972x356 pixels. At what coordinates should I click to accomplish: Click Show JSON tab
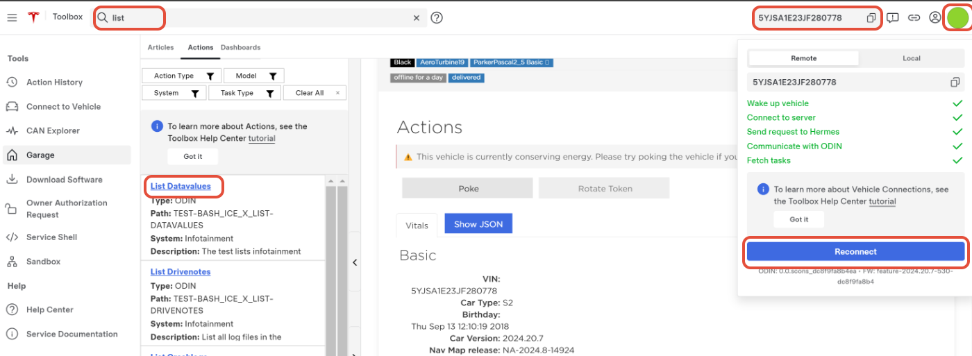pyautogui.click(x=478, y=224)
